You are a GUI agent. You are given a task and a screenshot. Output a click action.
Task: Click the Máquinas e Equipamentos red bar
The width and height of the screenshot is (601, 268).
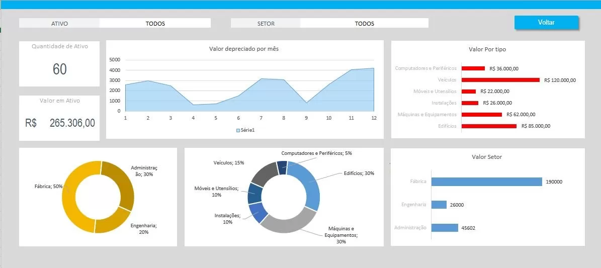[482, 114]
